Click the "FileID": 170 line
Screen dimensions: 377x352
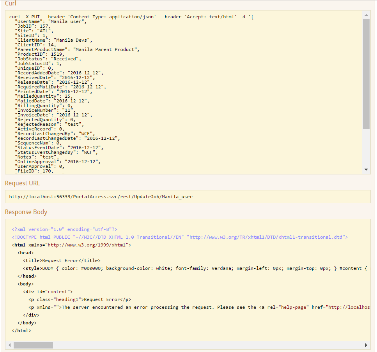click(34, 171)
